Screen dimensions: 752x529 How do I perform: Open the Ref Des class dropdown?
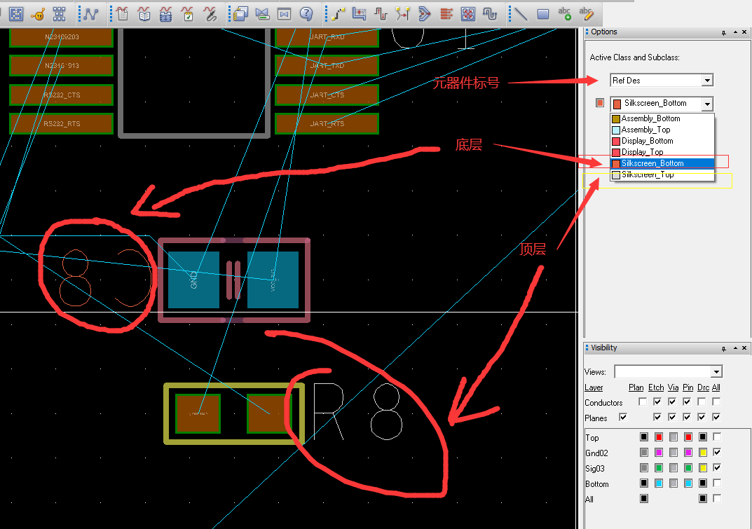tap(707, 81)
